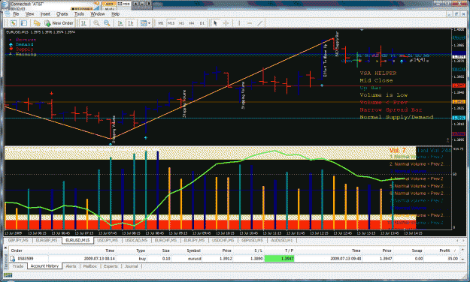Open the Market Watch panel icon
The image size is (470, 282).
(14, 23)
